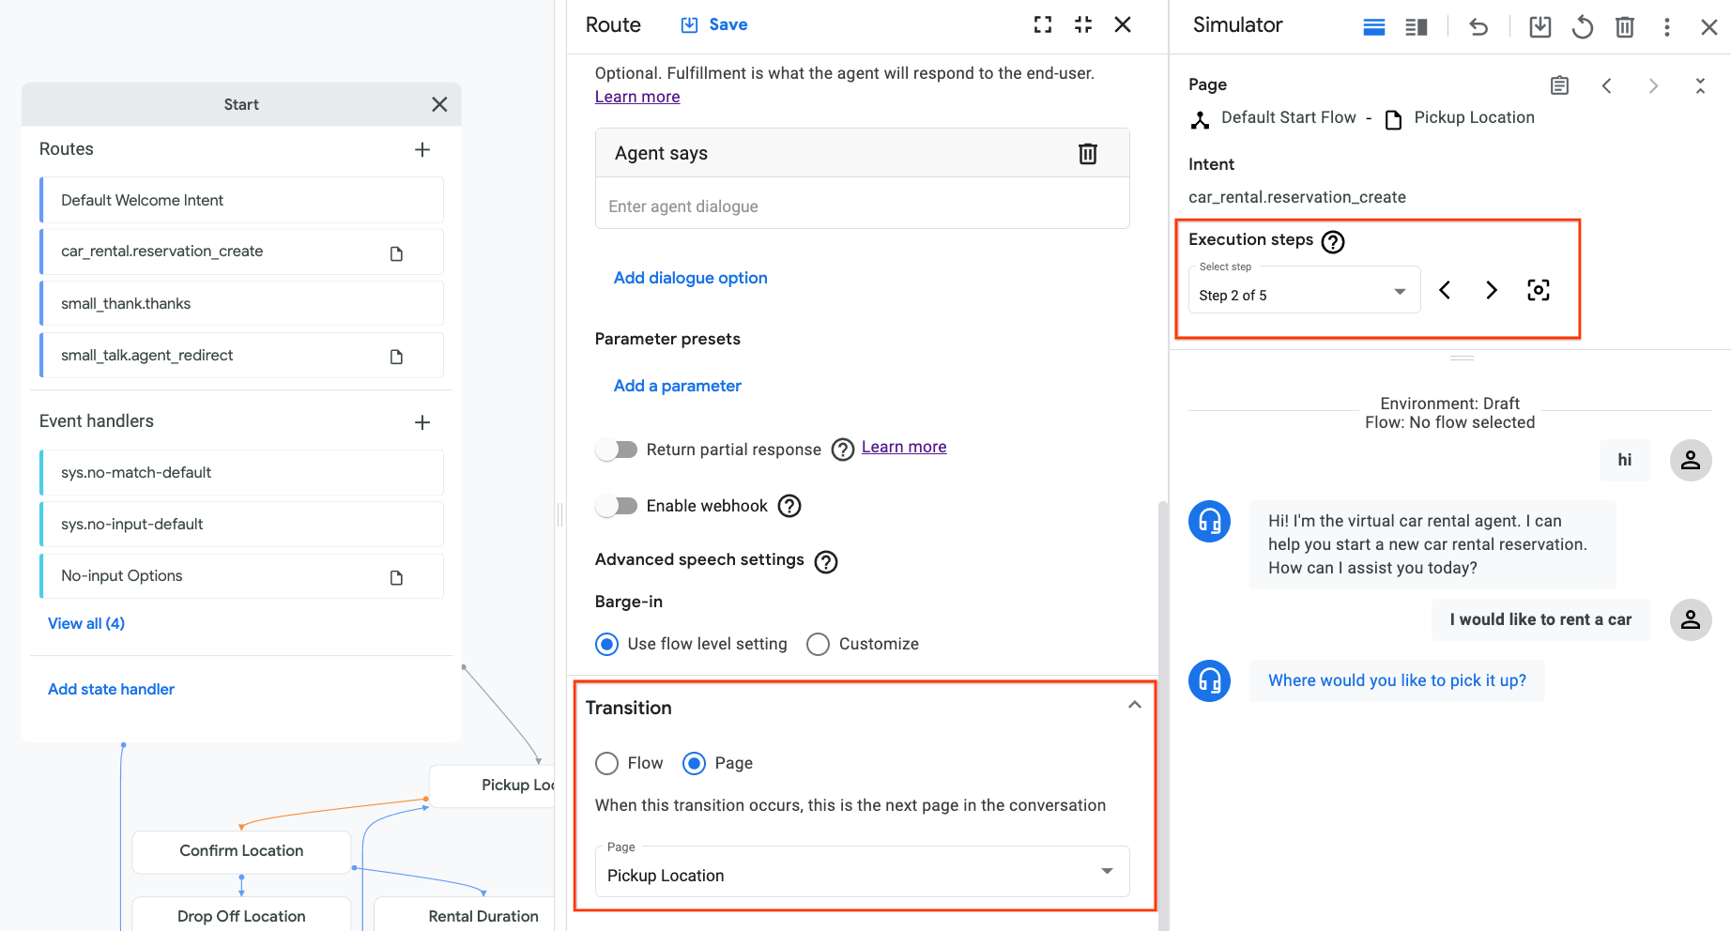The width and height of the screenshot is (1731, 931).
Task: Choose Customize barge-in option
Action: [818, 644]
